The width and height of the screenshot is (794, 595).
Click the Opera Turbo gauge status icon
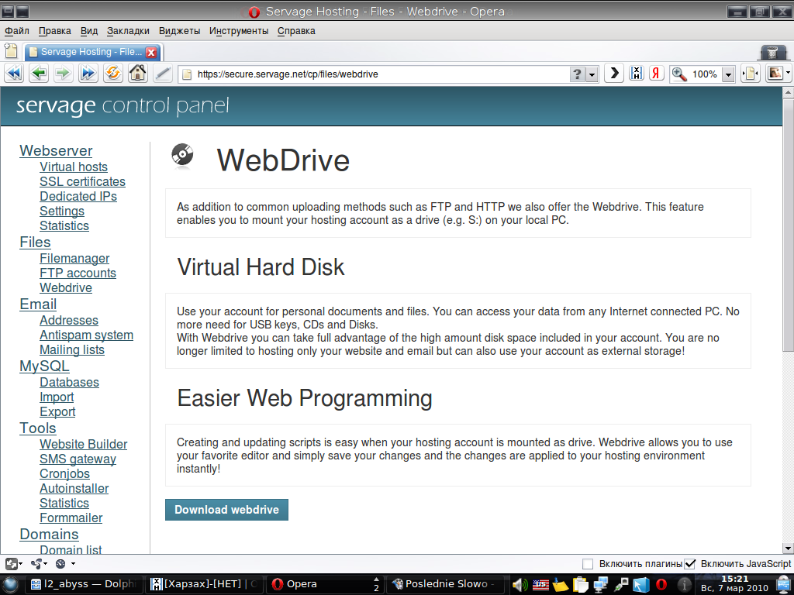pyautogui.click(x=60, y=563)
